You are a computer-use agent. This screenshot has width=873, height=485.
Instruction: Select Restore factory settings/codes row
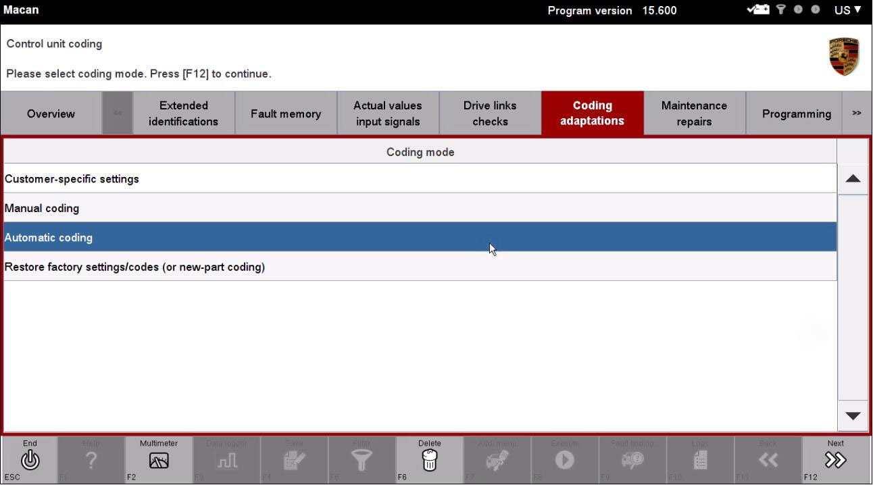pyautogui.click(x=420, y=267)
